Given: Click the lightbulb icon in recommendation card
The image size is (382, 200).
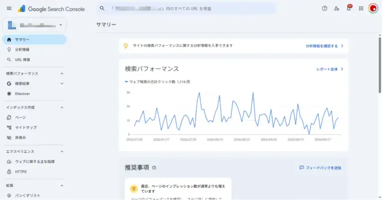Looking at the screenshot, I should (133, 189).
